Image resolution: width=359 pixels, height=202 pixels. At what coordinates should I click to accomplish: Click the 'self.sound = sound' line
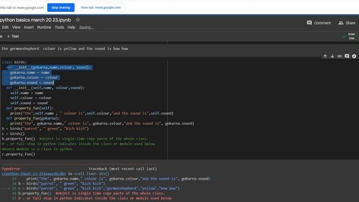tap(29, 103)
